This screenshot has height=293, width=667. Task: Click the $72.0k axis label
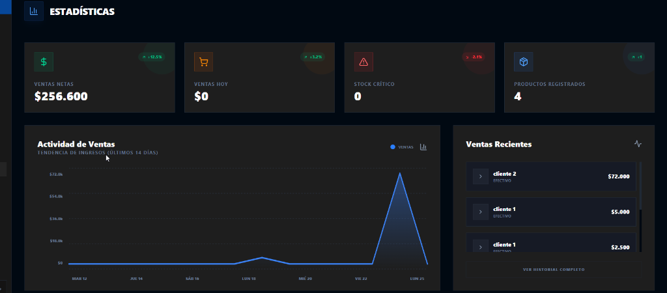click(x=56, y=174)
